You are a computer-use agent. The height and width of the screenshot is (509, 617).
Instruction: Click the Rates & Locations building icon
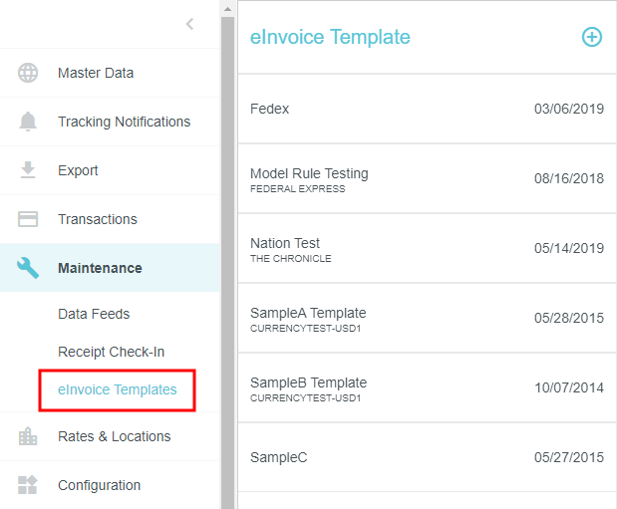pos(28,436)
